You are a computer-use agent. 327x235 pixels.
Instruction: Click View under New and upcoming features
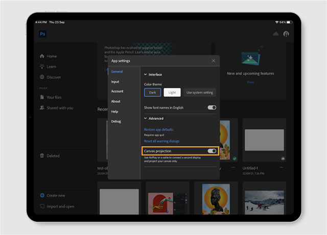(250, 82)
